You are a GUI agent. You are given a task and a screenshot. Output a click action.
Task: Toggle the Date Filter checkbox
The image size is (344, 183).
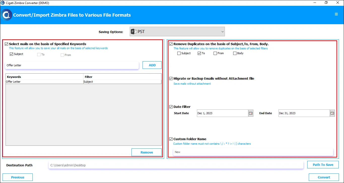[171, 107]
